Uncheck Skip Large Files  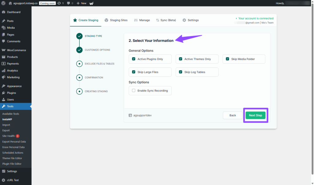(x=134, y=72)
